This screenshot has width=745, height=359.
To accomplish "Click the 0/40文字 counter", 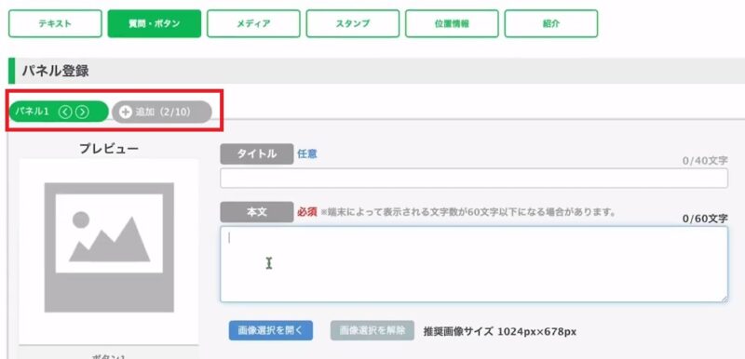I will 705,161.
